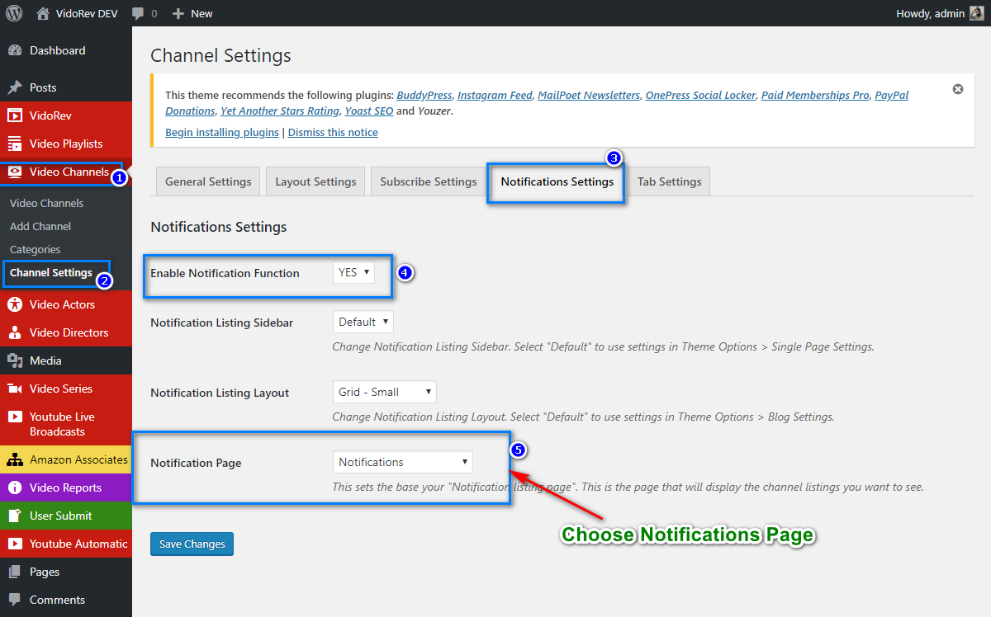This screenshot has width=991, height=617.
Task: Click the WordPress logo icon
Action: pyautogui.click(x=14, y=13)
